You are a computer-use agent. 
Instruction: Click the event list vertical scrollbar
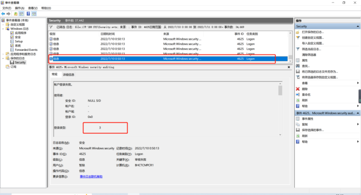coord(290,47)
